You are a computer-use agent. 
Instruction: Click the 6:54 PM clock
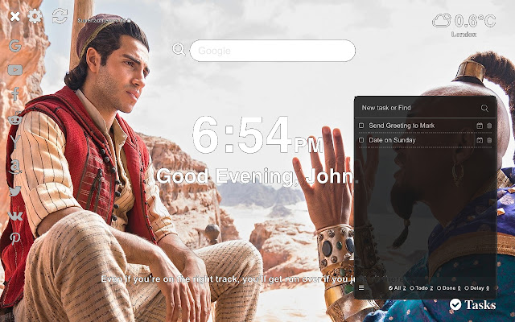click(x=257, y=134)
